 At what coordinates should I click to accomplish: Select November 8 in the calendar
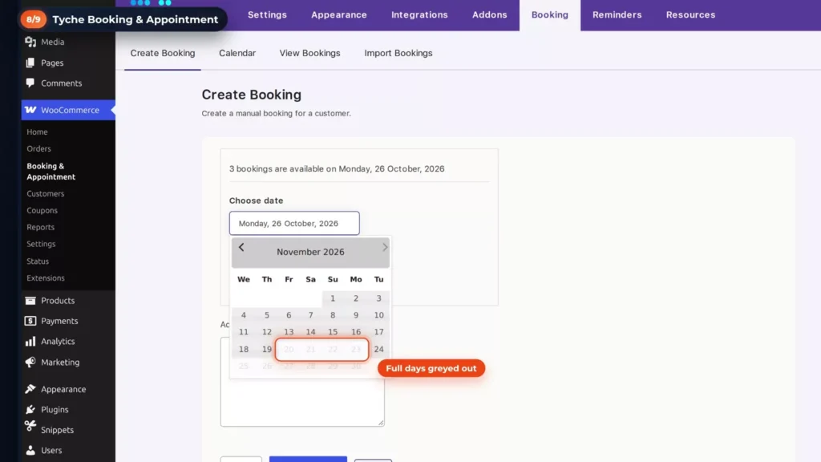click(333, 314)
